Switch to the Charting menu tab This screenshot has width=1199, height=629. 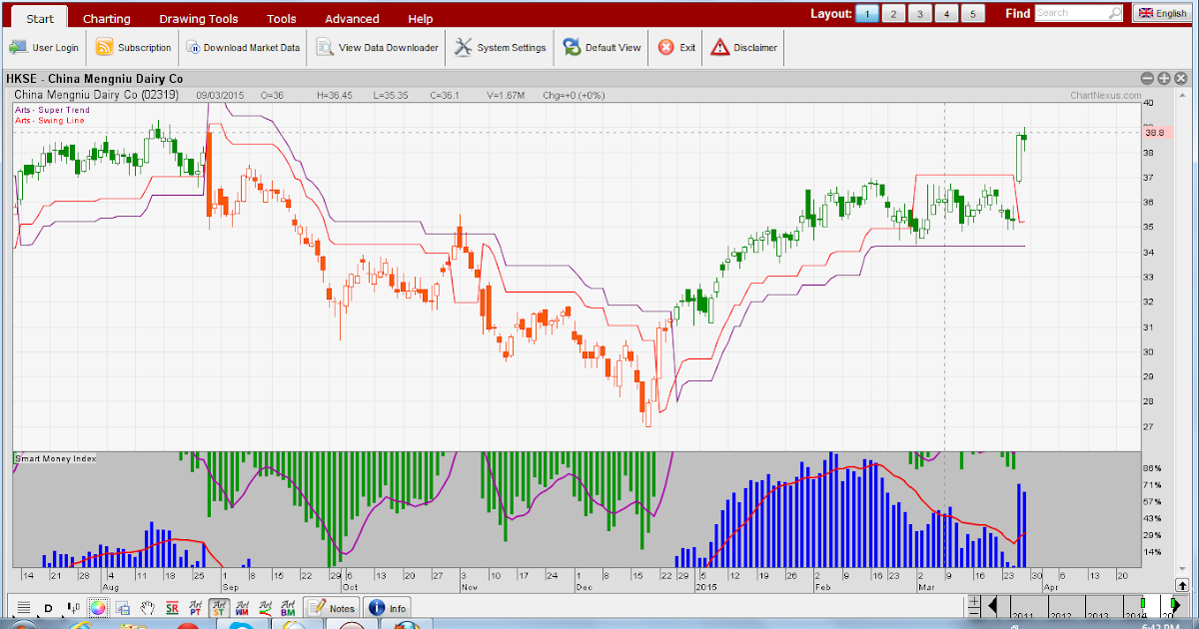point(106,18)
